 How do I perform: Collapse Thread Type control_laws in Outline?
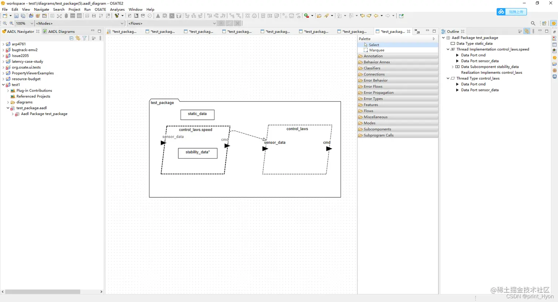(x=448, y=79)
